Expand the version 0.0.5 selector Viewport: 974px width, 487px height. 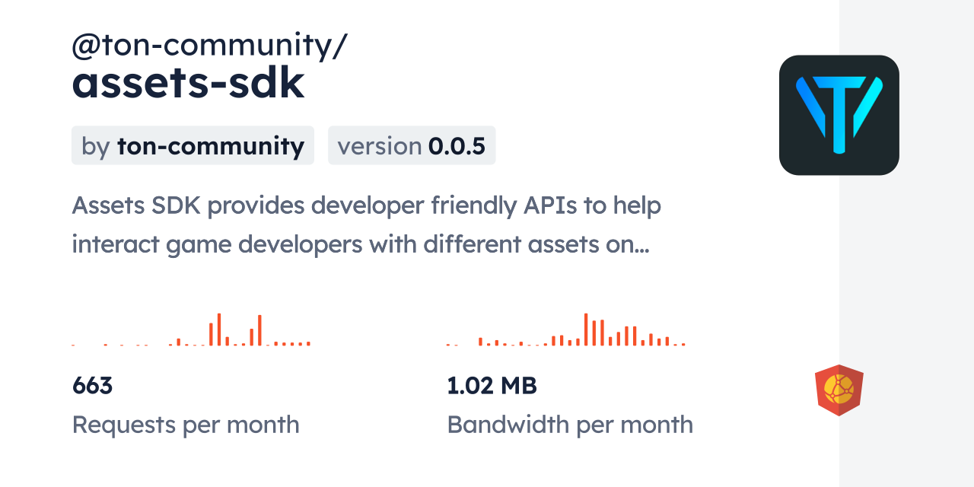(412, 145)
